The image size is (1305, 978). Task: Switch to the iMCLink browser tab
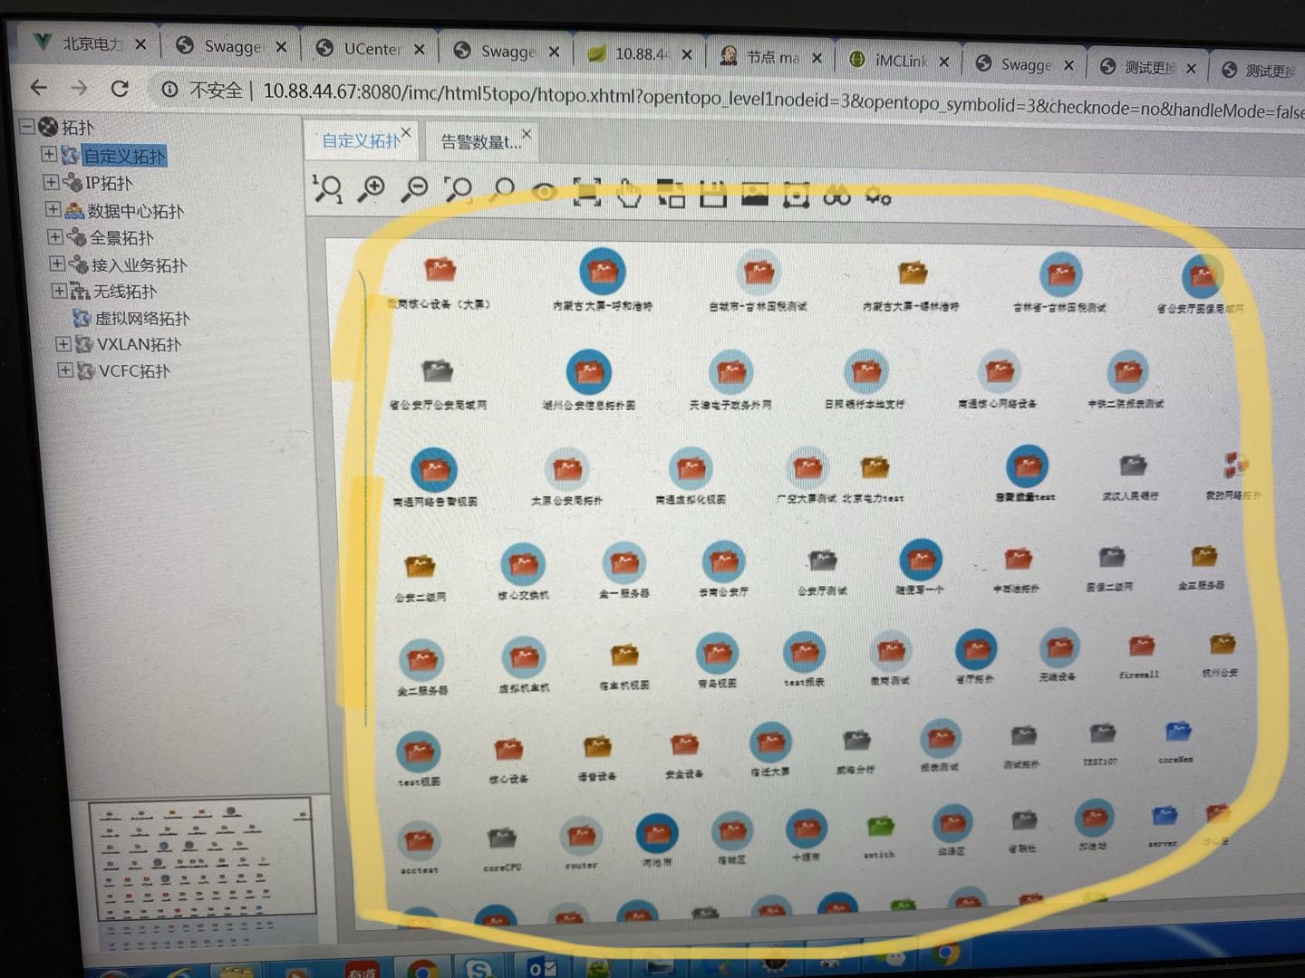click(901, 61)
